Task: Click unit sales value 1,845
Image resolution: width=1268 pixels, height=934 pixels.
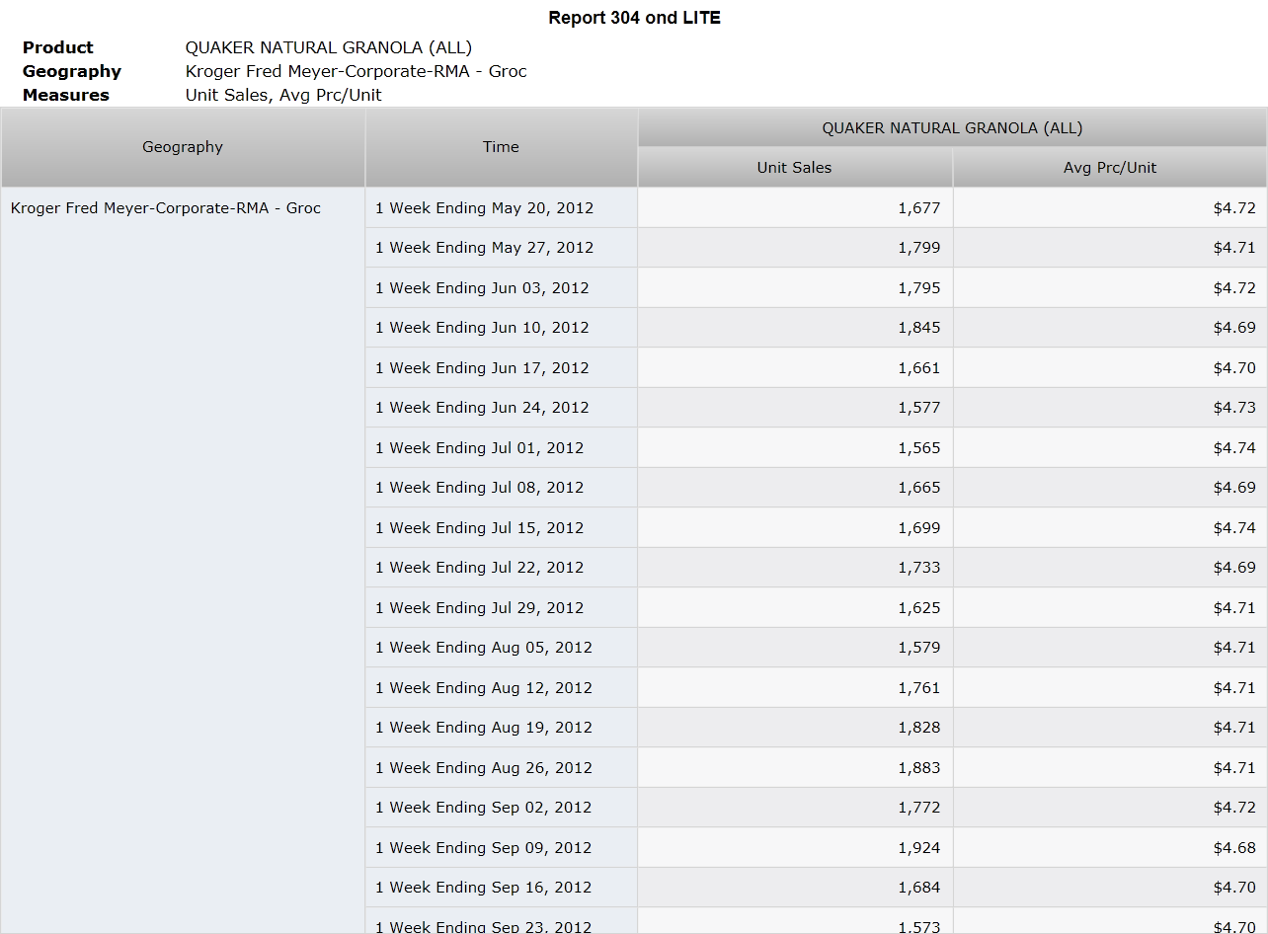Action: [x=919, y=328]
